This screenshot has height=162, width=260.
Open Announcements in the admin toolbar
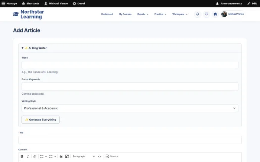point(229,3)
